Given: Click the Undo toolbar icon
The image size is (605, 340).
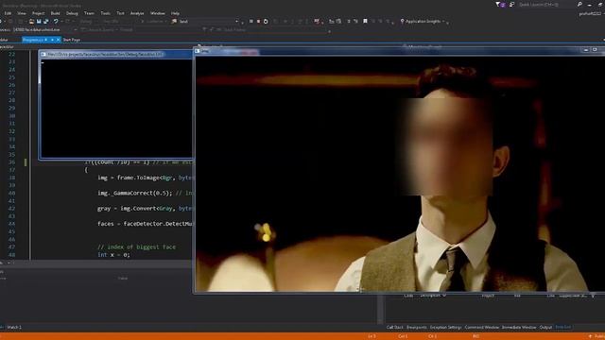Looking at the screenshot, I should point(56,21).
